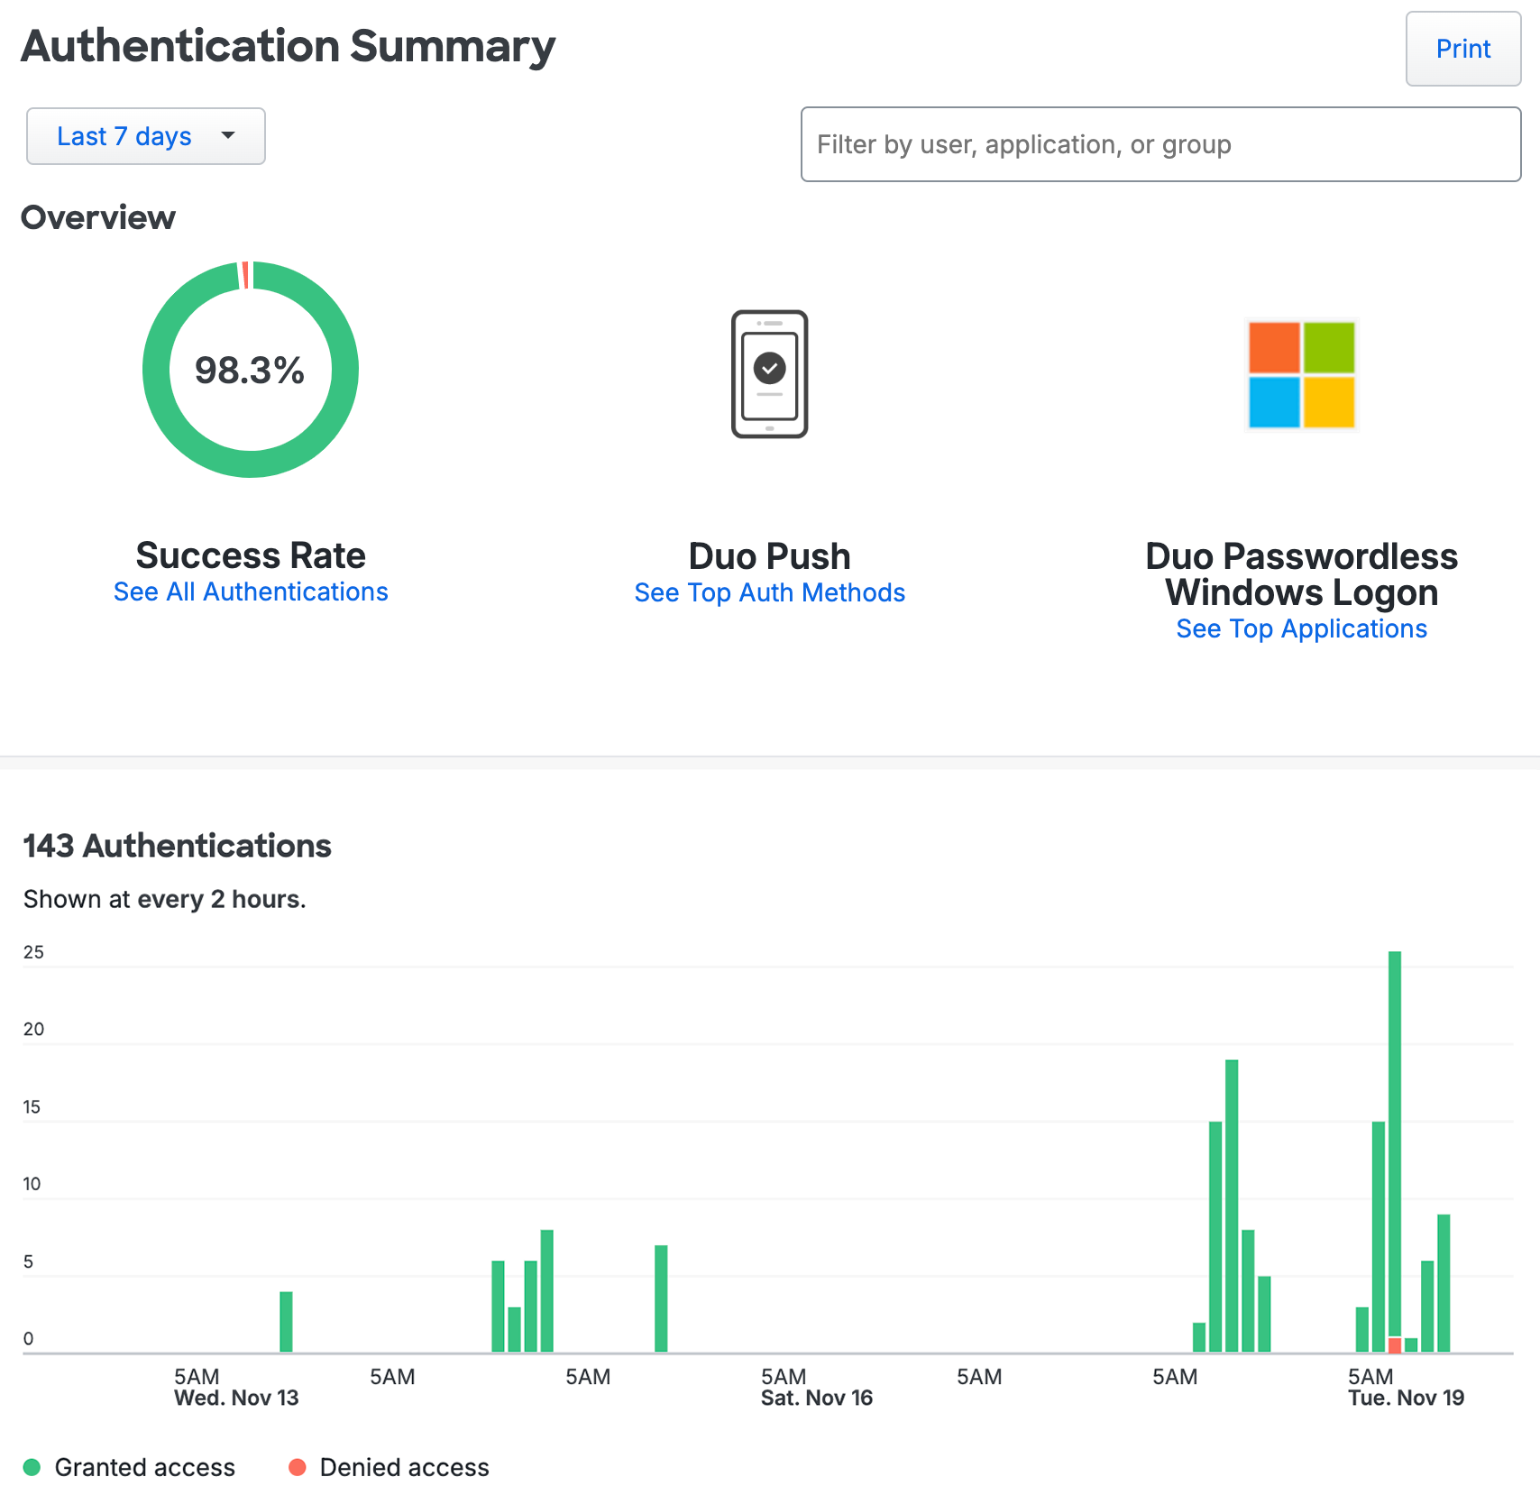Click the orange square in the Windows logo
Viewport: 1540px width, 1504px height.
pos(1273,347)
